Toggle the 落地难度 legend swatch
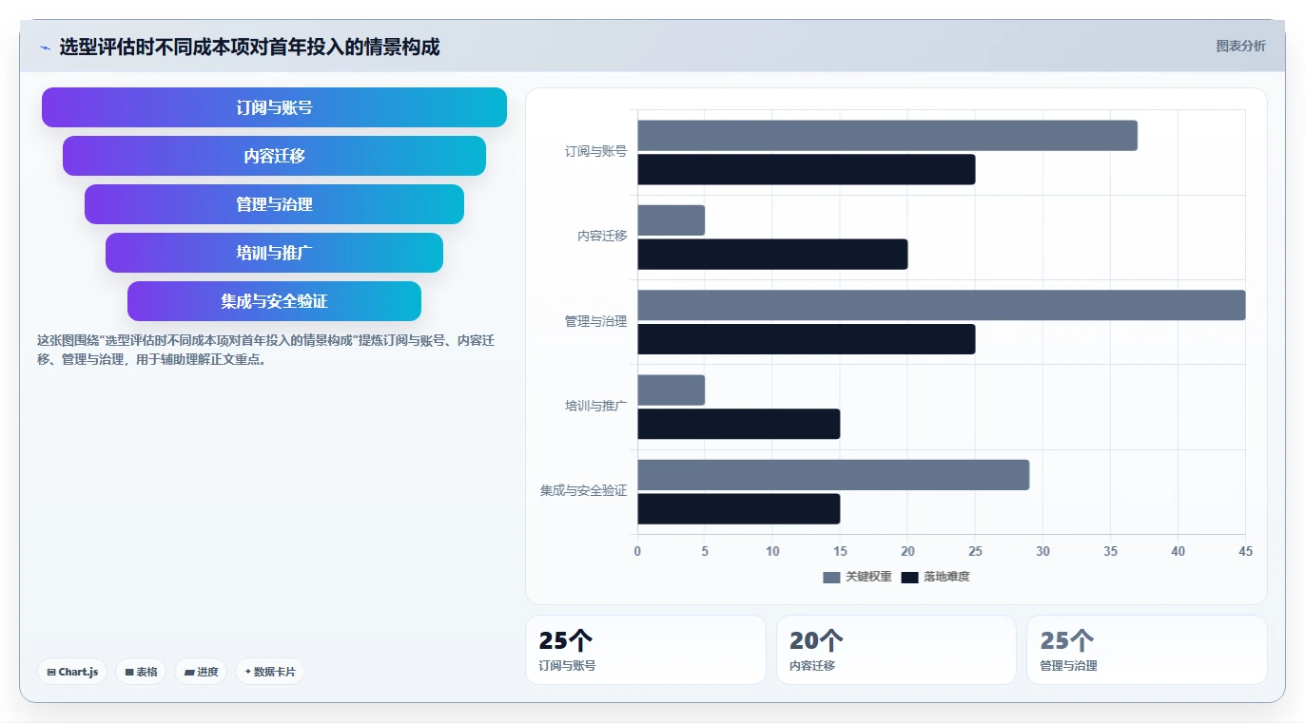 tap(909, 578)
